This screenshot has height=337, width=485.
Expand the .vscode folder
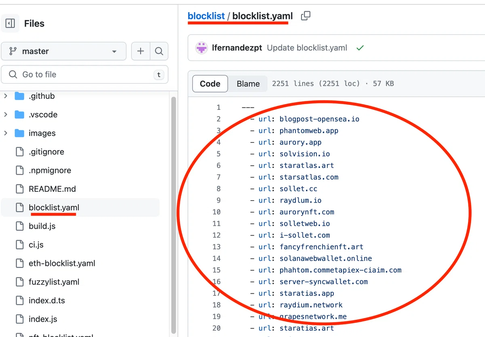[5, 115]
